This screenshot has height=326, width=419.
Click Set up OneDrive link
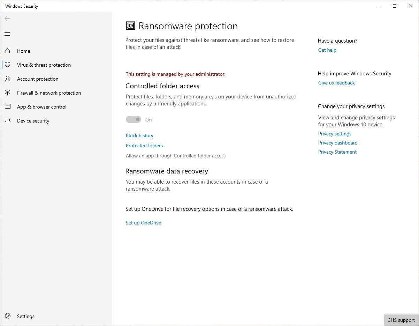[143, 223]
